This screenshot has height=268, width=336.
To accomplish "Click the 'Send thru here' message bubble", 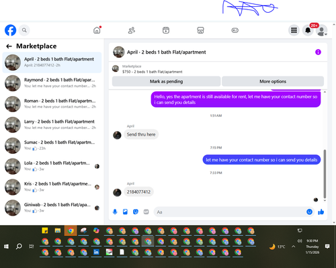I will 141,134.
